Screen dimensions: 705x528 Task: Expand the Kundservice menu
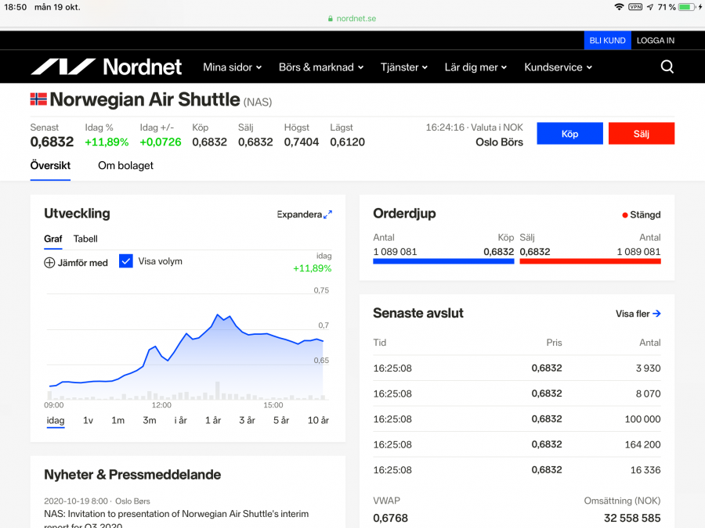(558, 67)
